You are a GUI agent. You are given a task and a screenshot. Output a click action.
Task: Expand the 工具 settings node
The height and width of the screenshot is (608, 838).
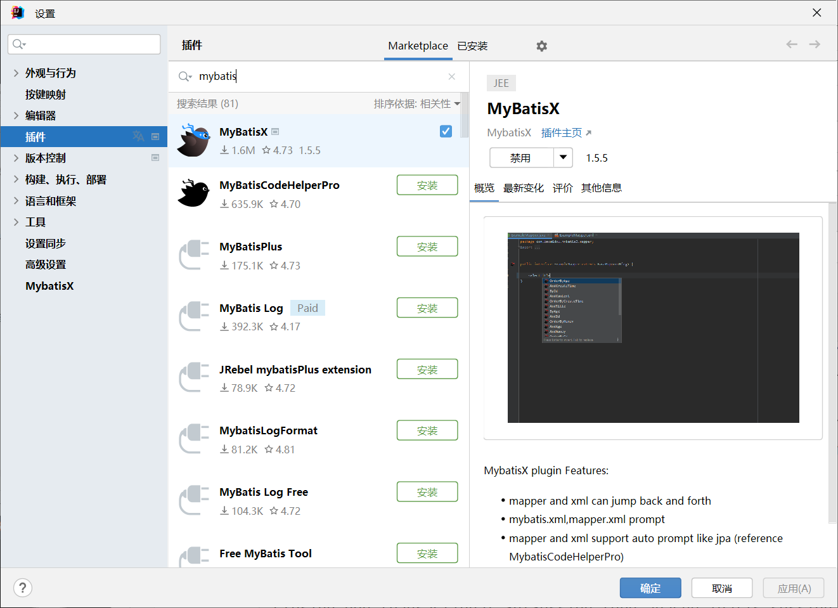(x=16, y=222)
